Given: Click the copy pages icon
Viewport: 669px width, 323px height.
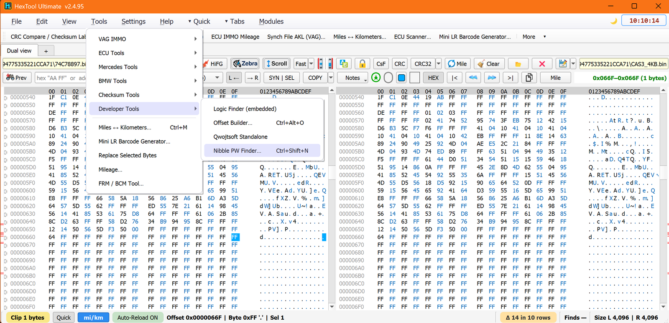Looking at the screenshot, I should pyautogui.click(x=529, y=78).
